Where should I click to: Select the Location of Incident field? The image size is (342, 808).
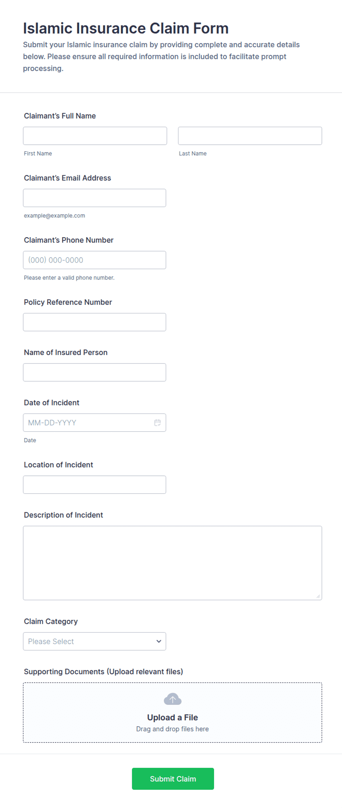95,485
